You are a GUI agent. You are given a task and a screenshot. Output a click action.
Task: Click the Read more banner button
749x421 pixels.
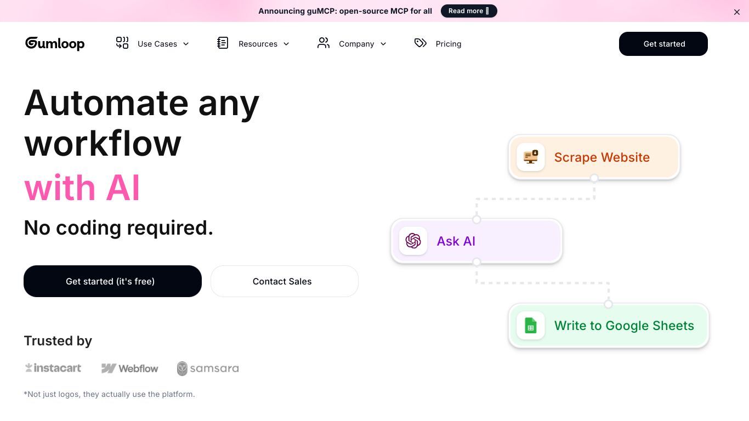(469, 11)
